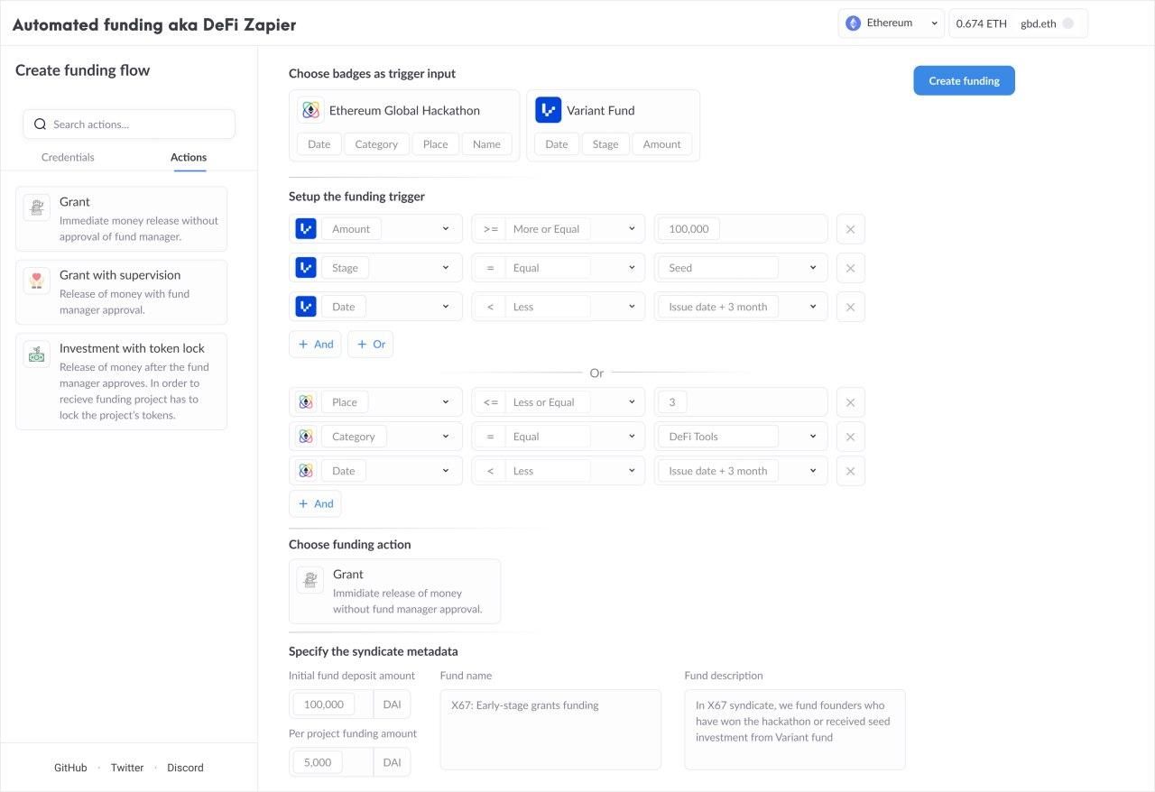1155x792 pixels.
Task: Click + And under second condition group
Action: (315, 504)
